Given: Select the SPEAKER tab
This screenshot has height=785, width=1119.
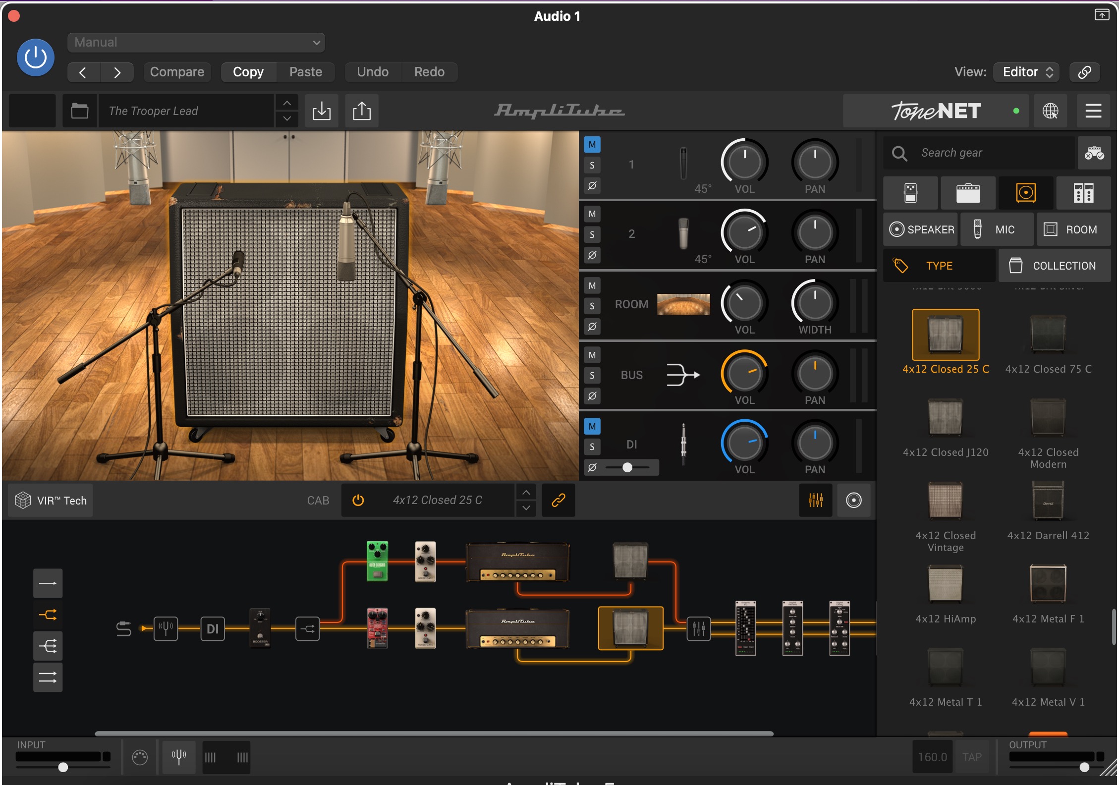Looking at the screenshot, I should point(921,229).
